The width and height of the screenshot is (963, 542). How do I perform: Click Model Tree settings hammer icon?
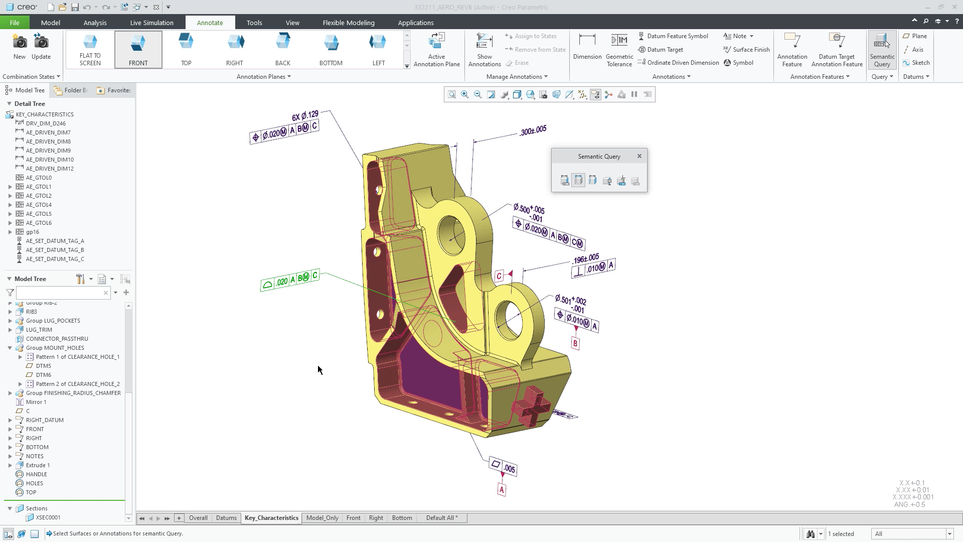[80, 279]
